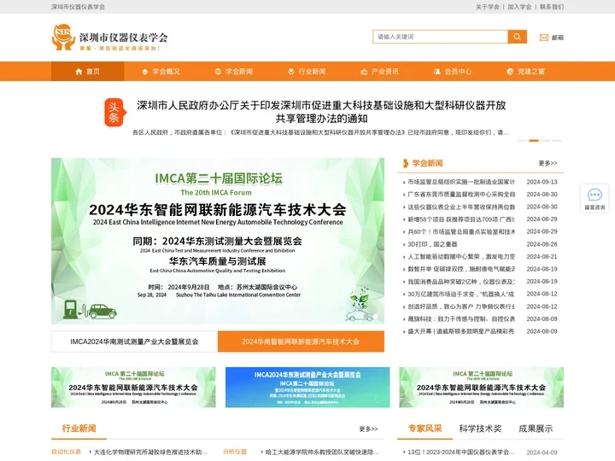Open the message consultation chat bubble icon
Image resolution: width=615 pixels, height=461 pixels.
pos(594,195)
